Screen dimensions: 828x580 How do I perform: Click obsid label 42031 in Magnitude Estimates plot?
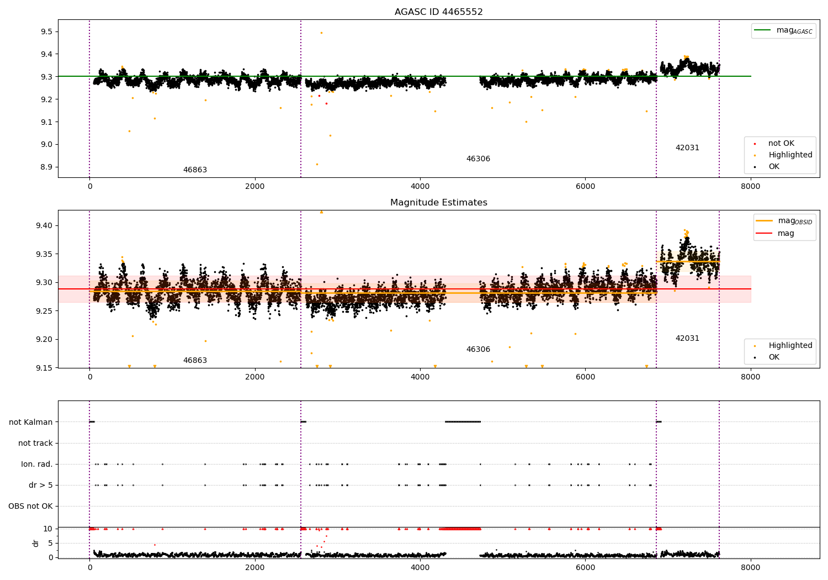pyautogui.click(x=687, y=339)
